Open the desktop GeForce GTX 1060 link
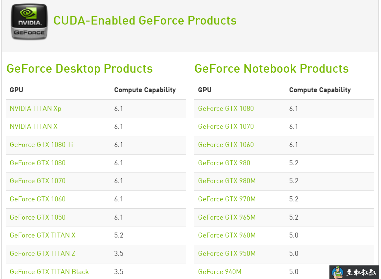The height and width of the screenshot is (279, 381). (38, 199)
